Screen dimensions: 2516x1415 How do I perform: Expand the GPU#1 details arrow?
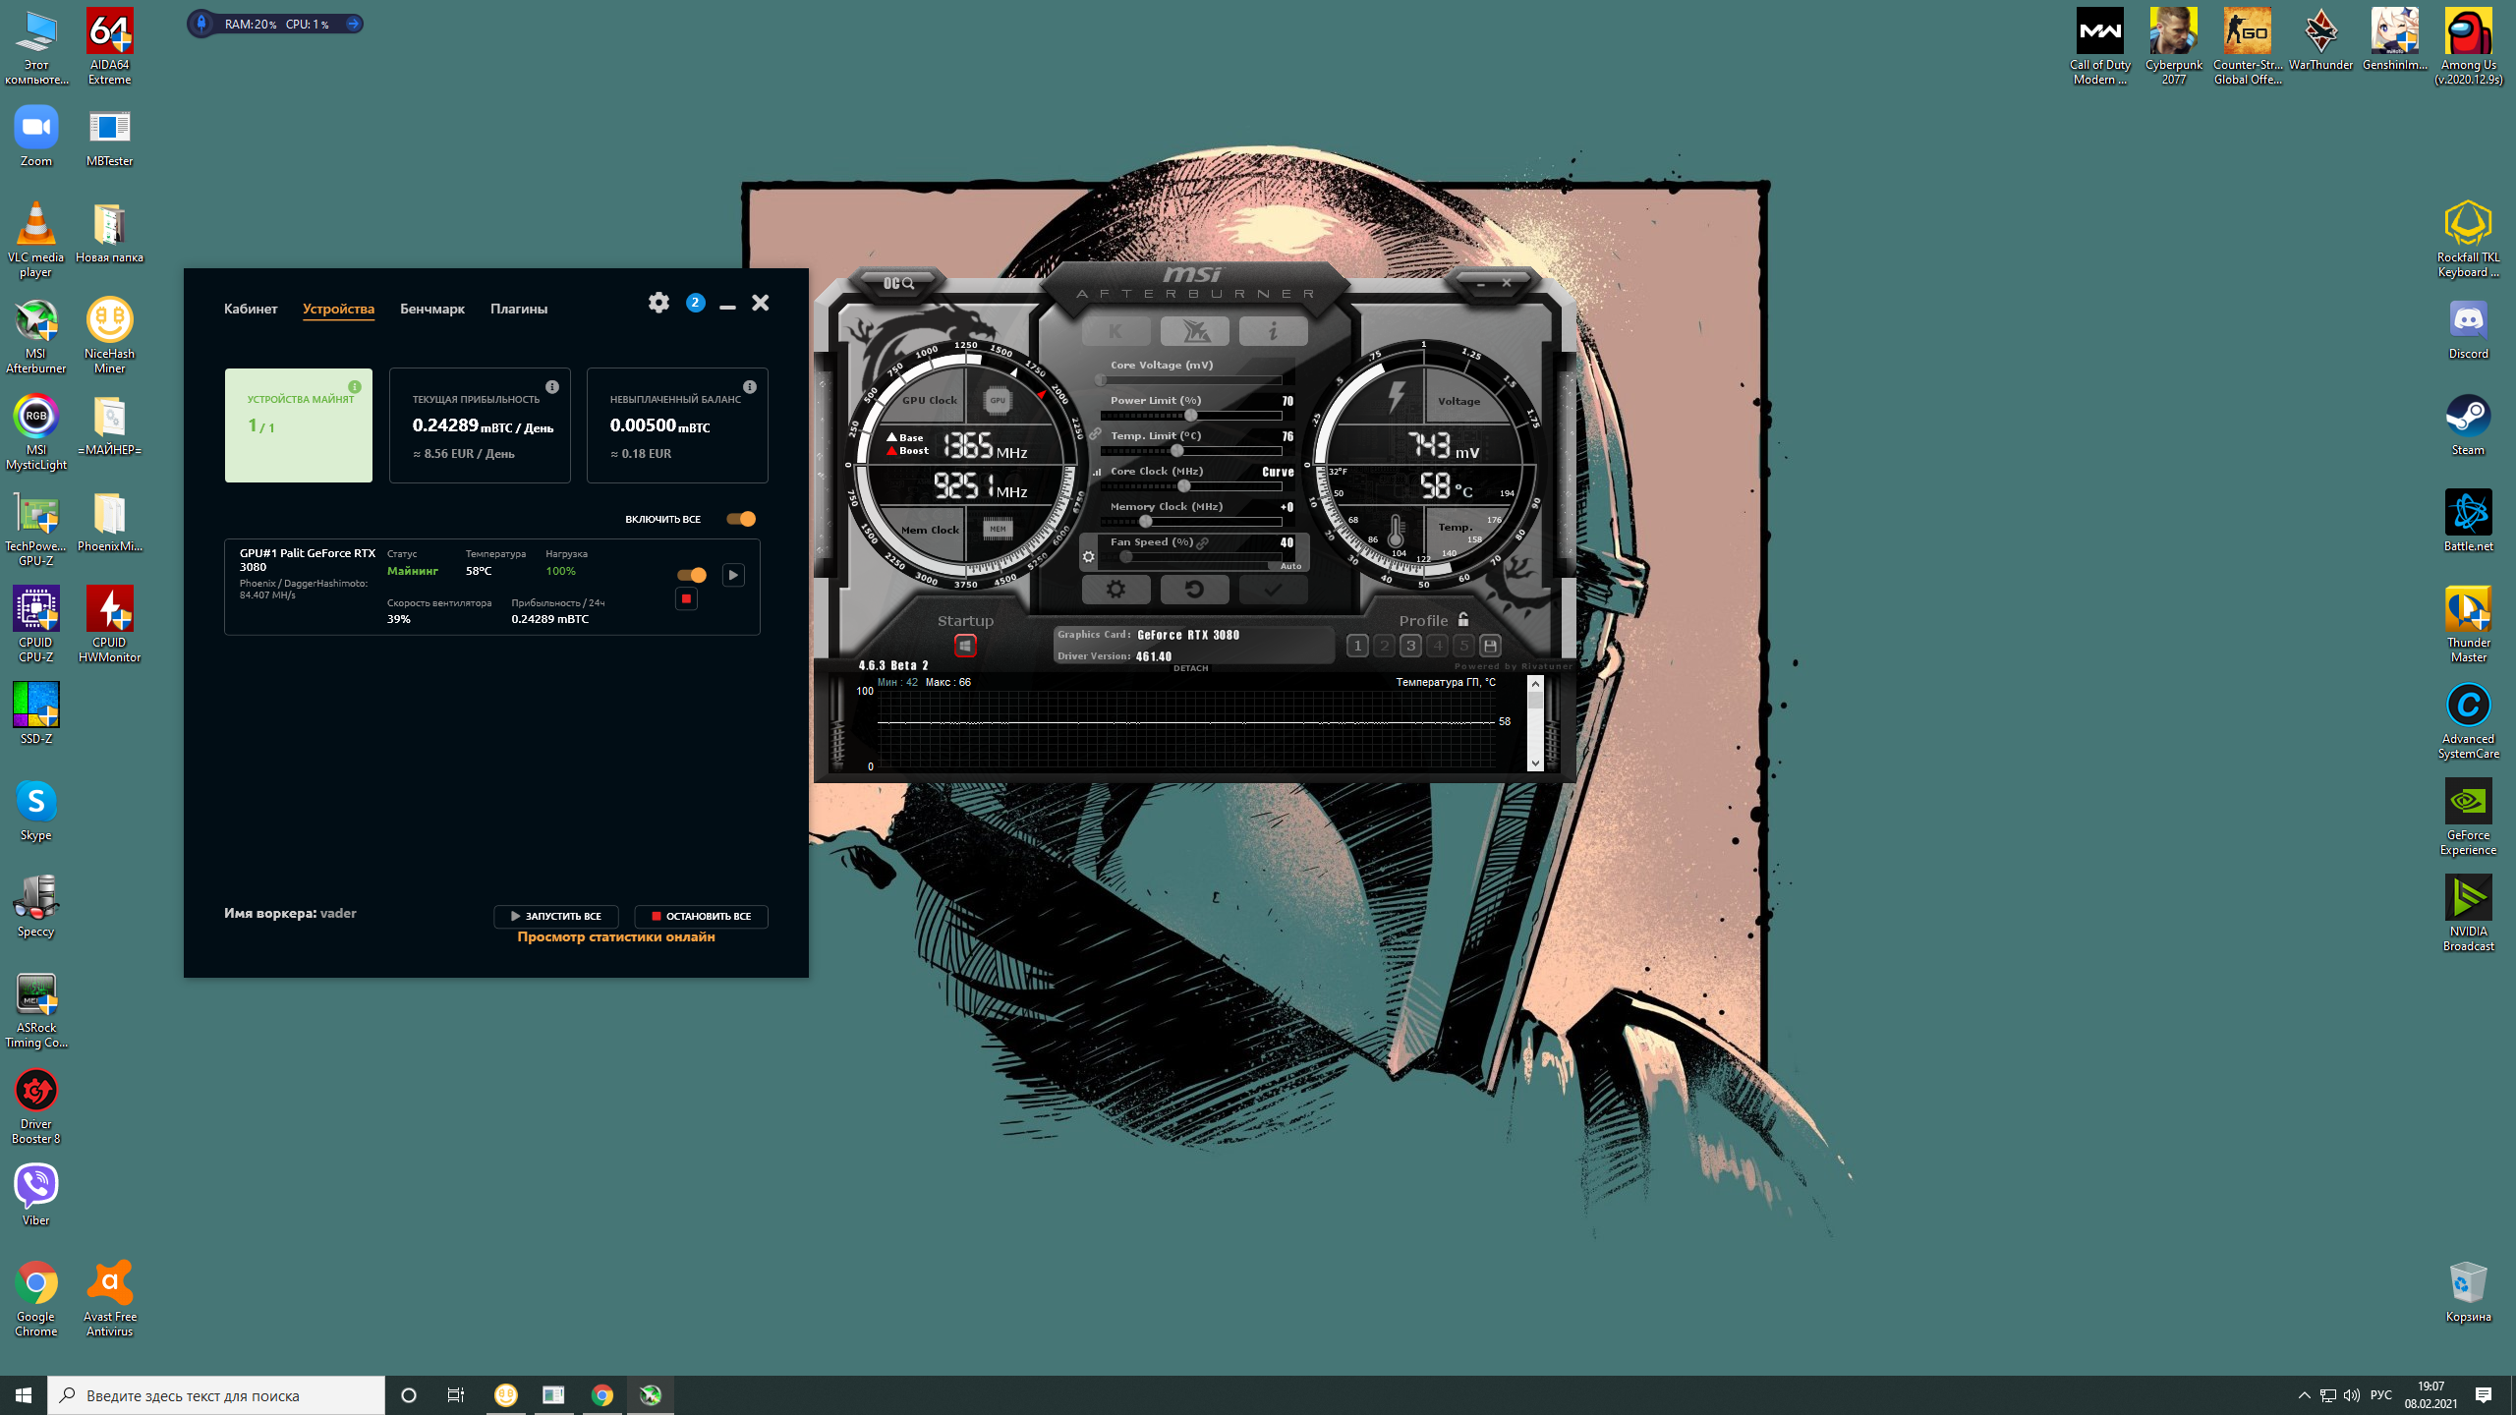tap(733, 575)
